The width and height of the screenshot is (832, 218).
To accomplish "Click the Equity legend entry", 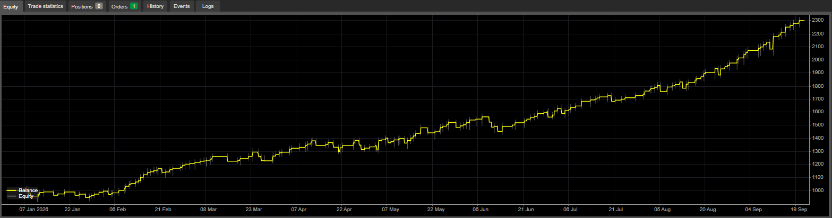I will [x=20, y=196].
